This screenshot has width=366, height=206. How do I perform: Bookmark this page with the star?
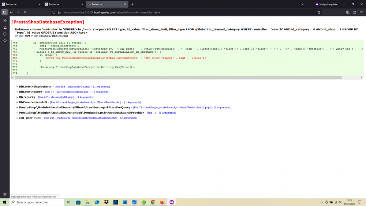(319, 12)
